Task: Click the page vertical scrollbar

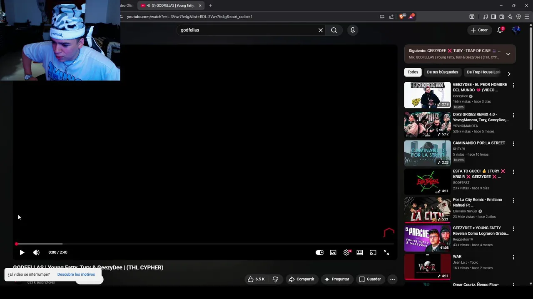Action: pyautogui.click(x=531, y=78)
